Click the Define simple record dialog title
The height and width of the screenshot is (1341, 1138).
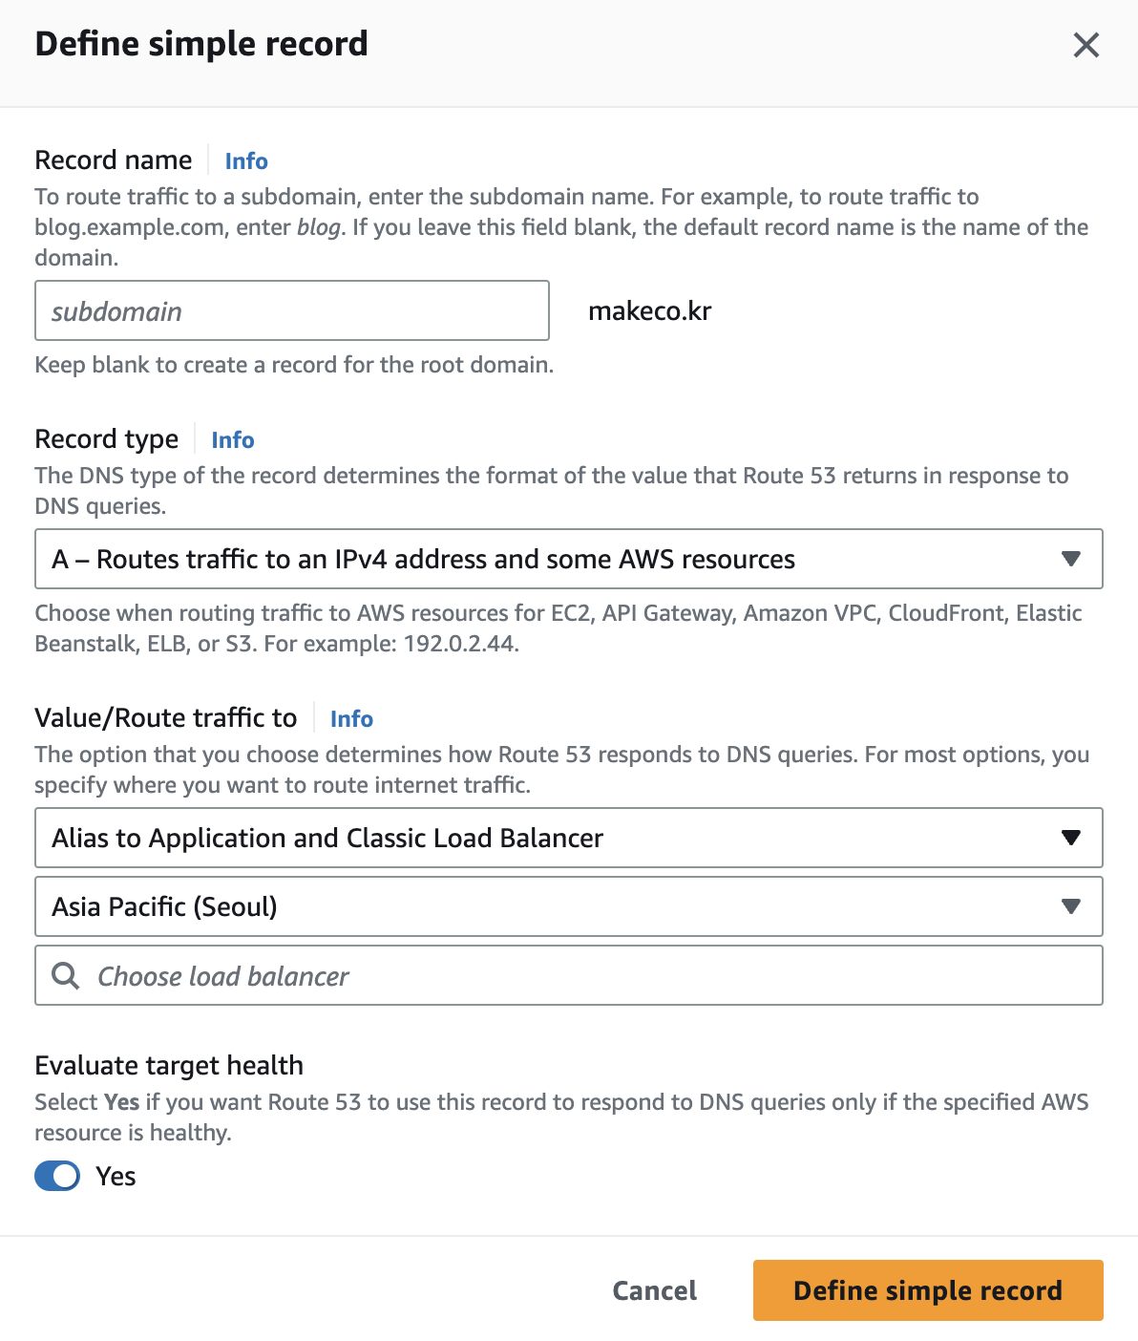pyautogui.click(x=201, y=44)
